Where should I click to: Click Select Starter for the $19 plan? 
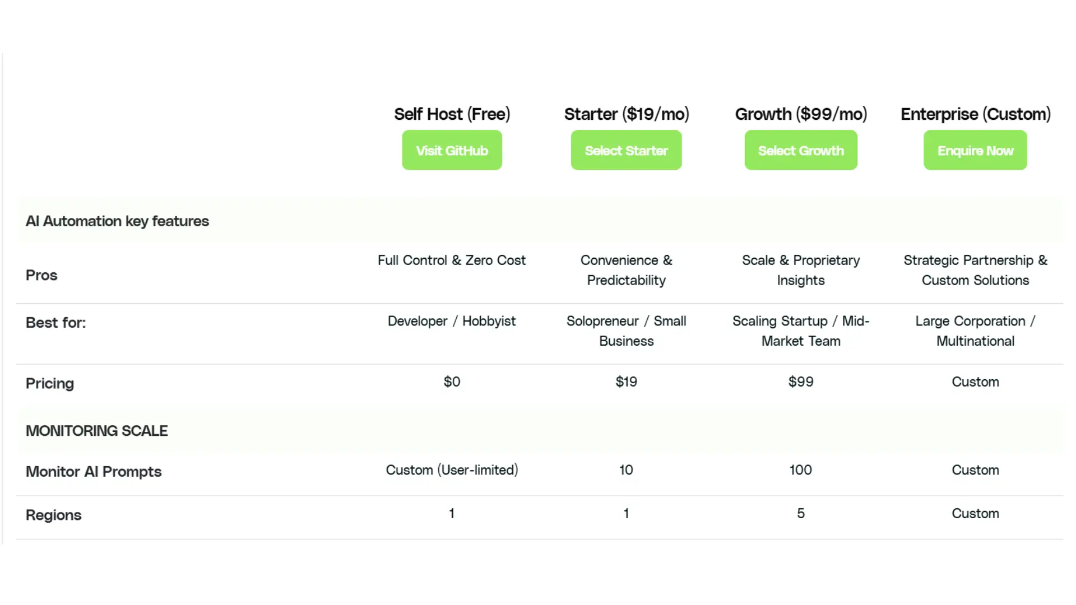pos(626,150)
